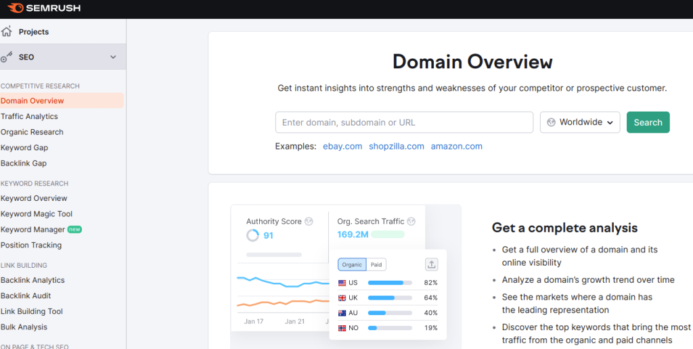The height and width of the screenshot is (349, 693).
Task: Open Link Building Tool
Action: pyautogui.click(x=32, y=311)
